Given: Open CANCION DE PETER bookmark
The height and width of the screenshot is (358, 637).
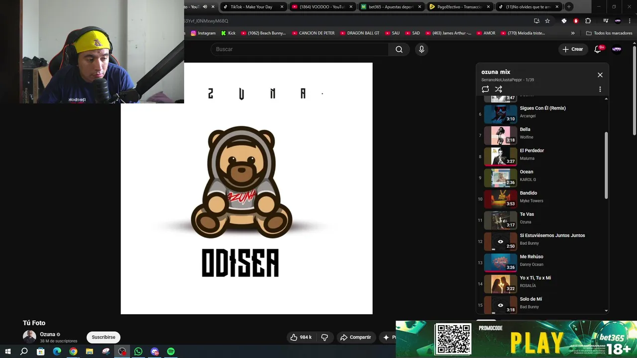Looking at the screenshot, I should tap(313, 33).
